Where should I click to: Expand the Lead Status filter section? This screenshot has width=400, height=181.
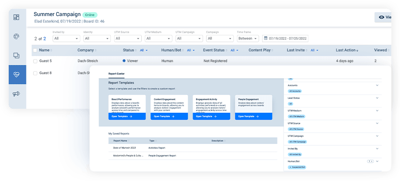[377, 98]
